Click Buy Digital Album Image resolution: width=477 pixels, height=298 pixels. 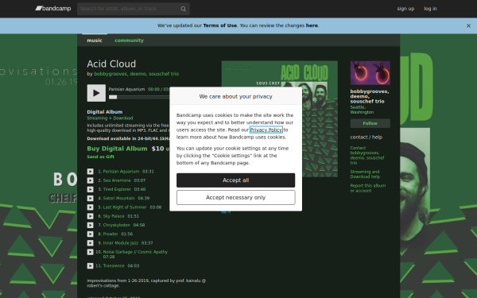[x=117, y=149]
